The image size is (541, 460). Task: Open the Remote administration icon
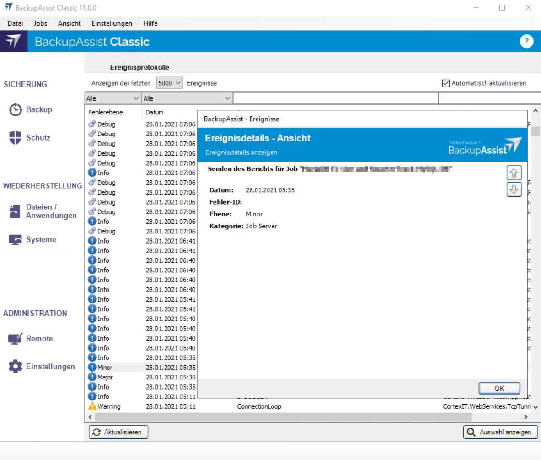click(16, 339)
